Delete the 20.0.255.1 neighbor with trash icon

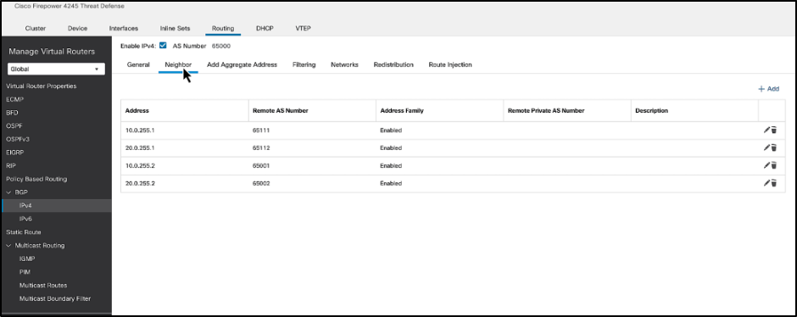(x=773, y=147)
